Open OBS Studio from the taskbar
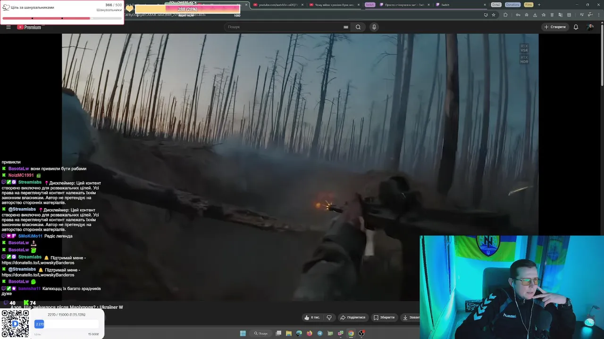 click(x=361, y=333)
